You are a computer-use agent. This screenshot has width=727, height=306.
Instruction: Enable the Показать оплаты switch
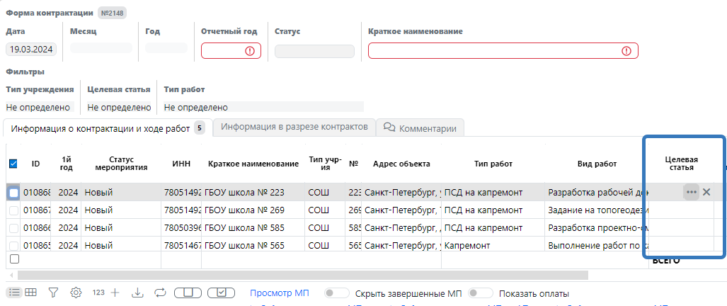481,293
